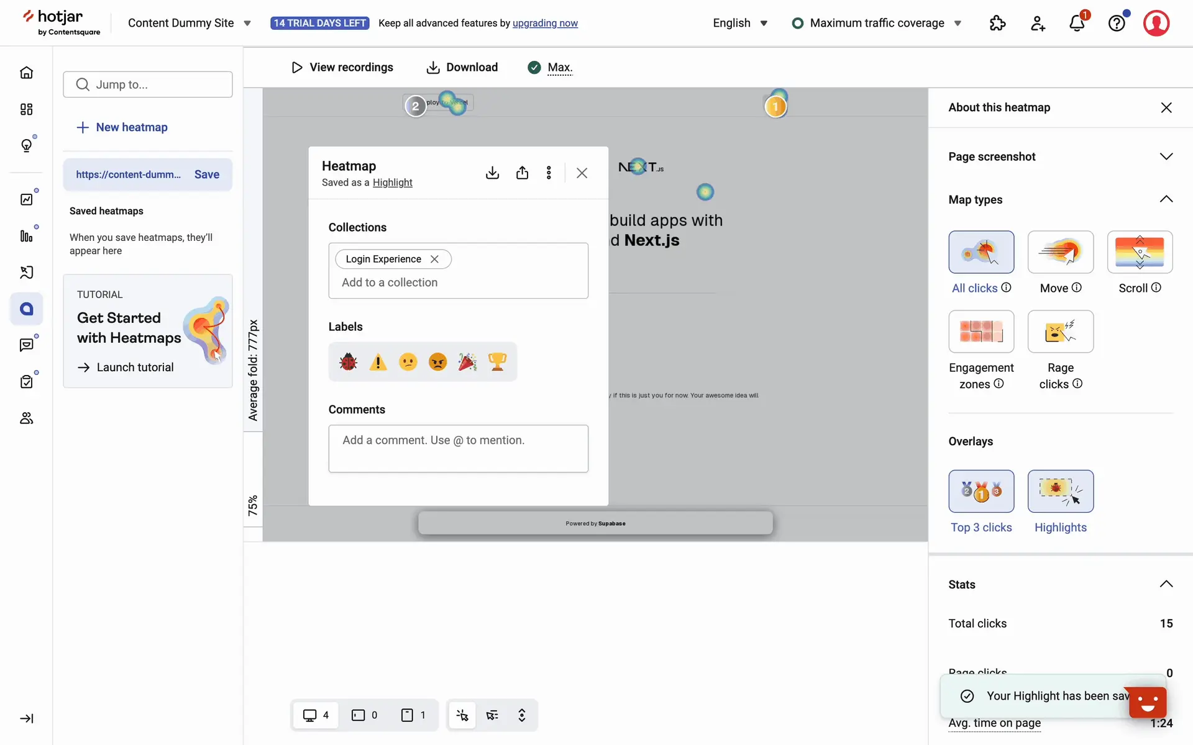
Task: Switch to Rage clicks map type
Action: (1060, 332)
